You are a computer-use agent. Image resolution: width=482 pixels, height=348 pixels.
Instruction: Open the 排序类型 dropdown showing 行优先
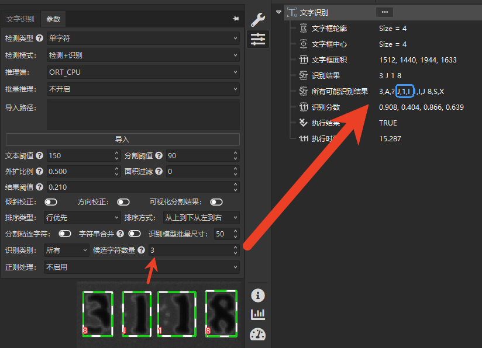(82, 218)
